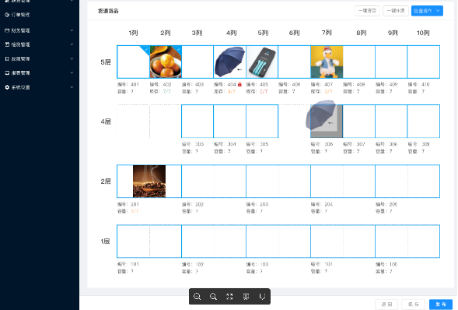
Task: Click the 报表管理 sidebar icon
Action: coord(7,72)
